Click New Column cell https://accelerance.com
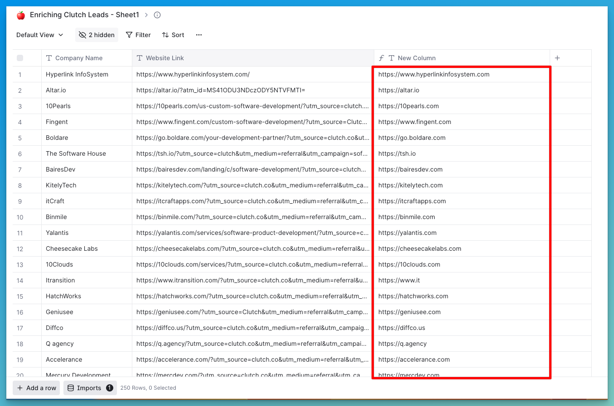Image resolution: width=614 pixels, height=406 pixels. point(462,359)
